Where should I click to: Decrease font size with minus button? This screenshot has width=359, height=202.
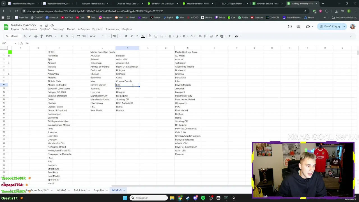click(x=109, y=36)
